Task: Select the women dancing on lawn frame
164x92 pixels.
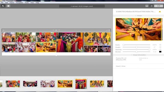Action: (26, 37)
